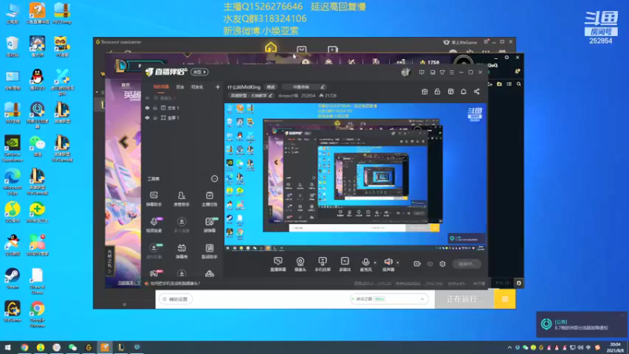The height and width of the screenshot is (354, 629).
Task: Add a new scene with plus button
Action: [218, 87]
